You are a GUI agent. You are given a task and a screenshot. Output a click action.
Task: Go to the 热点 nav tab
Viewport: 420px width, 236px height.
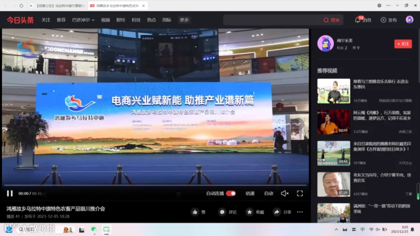[x=151, y=20]
